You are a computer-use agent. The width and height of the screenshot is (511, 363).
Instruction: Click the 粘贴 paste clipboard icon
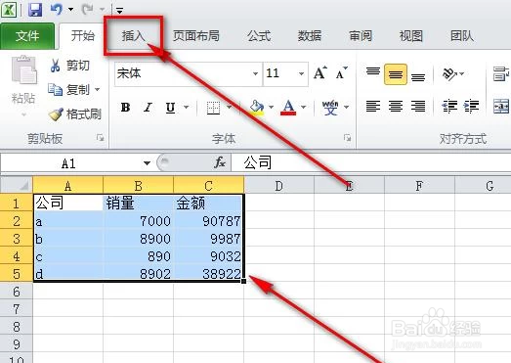pyautogui.click(x=23, y=70)
